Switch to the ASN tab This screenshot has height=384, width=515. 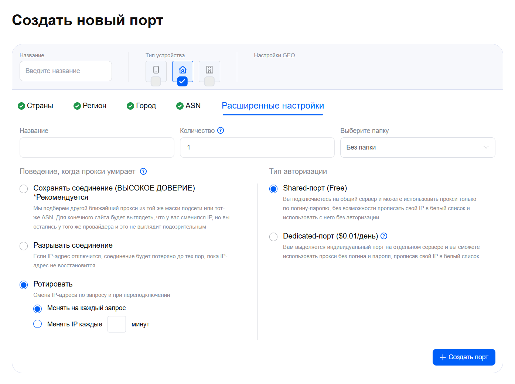point(188,106)
